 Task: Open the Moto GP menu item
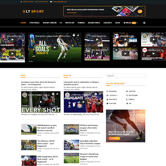(70, 23)
